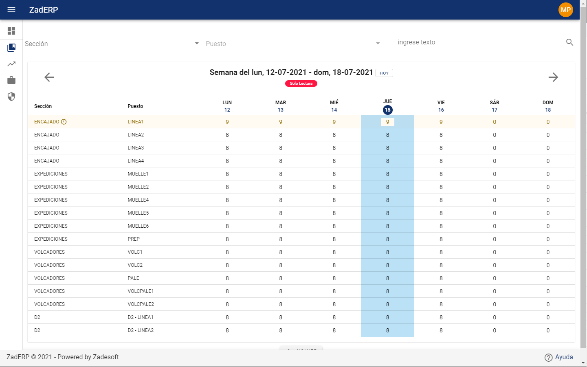Viewport: 587px width, 367px height.
Task: Select the JUE 15 day header
Action: click(388, 107)
